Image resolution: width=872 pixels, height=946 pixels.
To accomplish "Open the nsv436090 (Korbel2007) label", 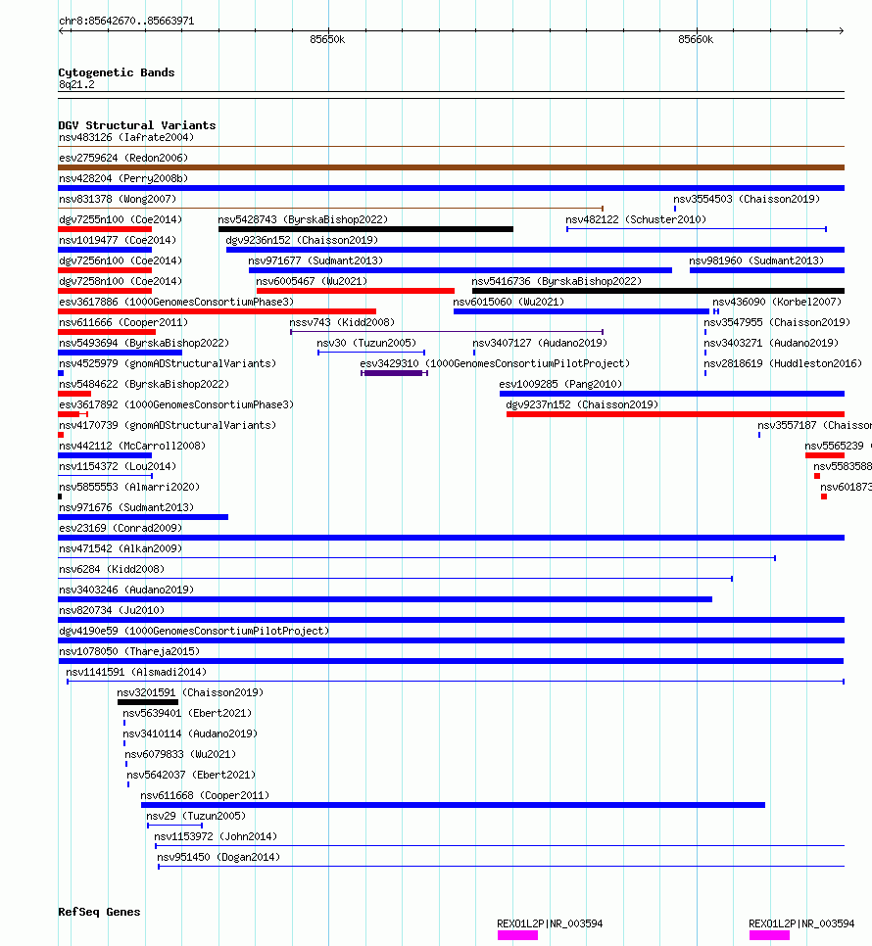I will 777,302.
